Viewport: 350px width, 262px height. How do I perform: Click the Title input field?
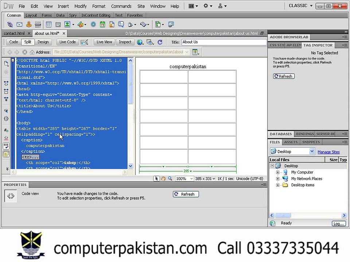click(223, 42)
